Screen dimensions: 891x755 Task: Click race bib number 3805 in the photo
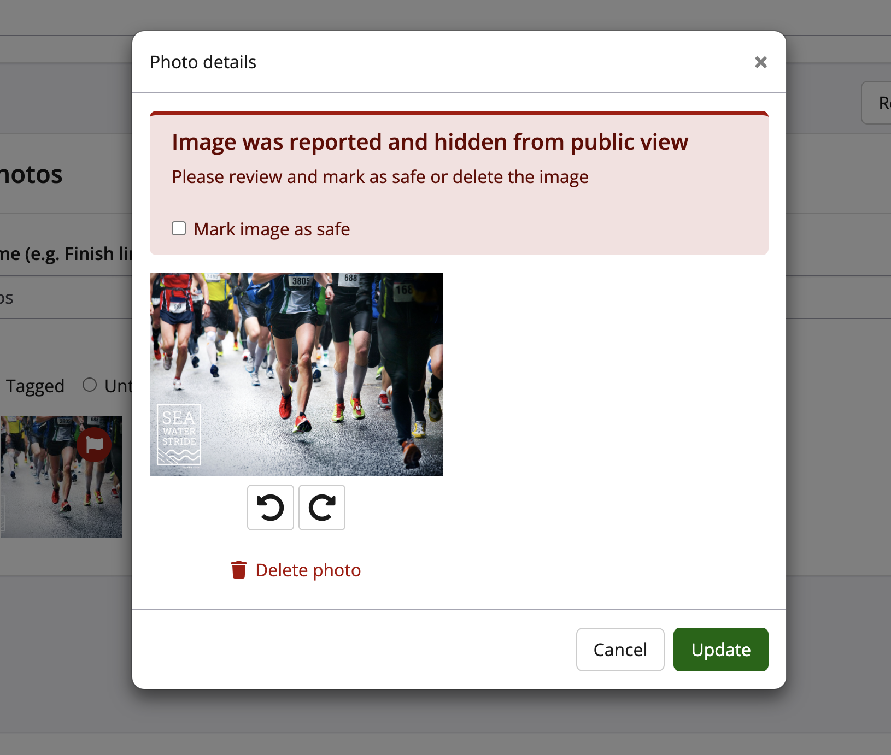coord(301,281)
